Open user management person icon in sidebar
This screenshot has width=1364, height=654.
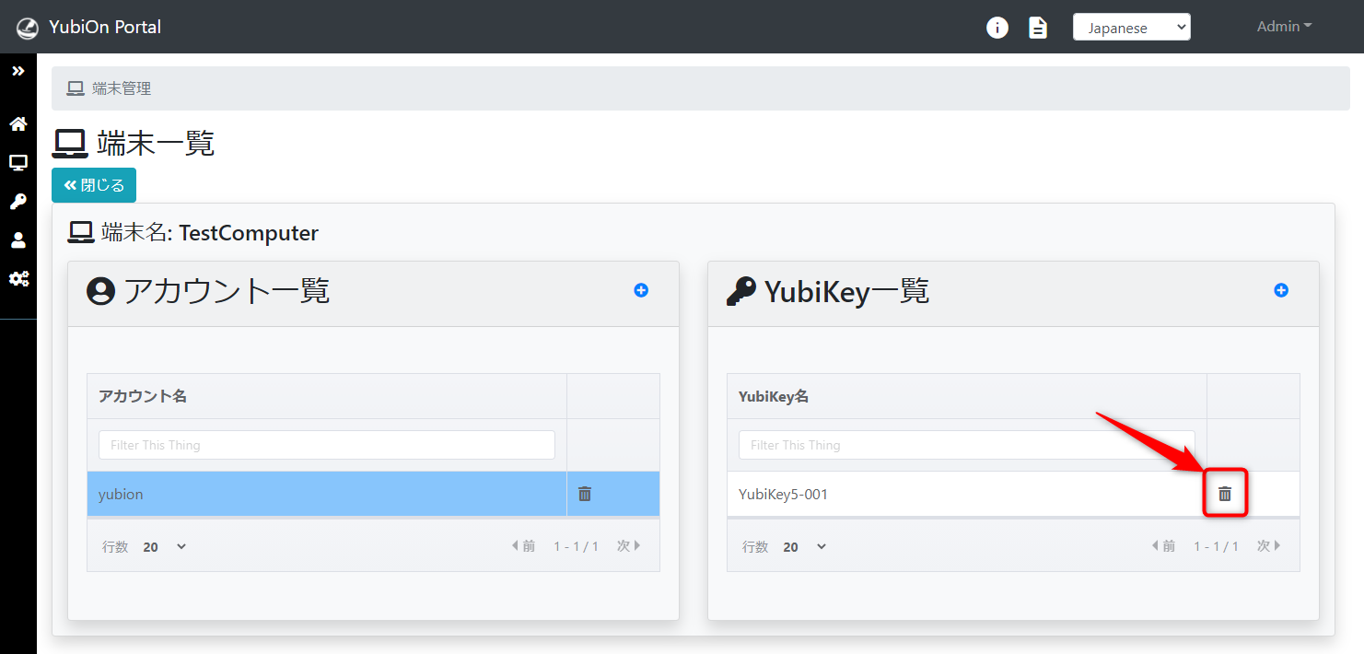point(17,240)
